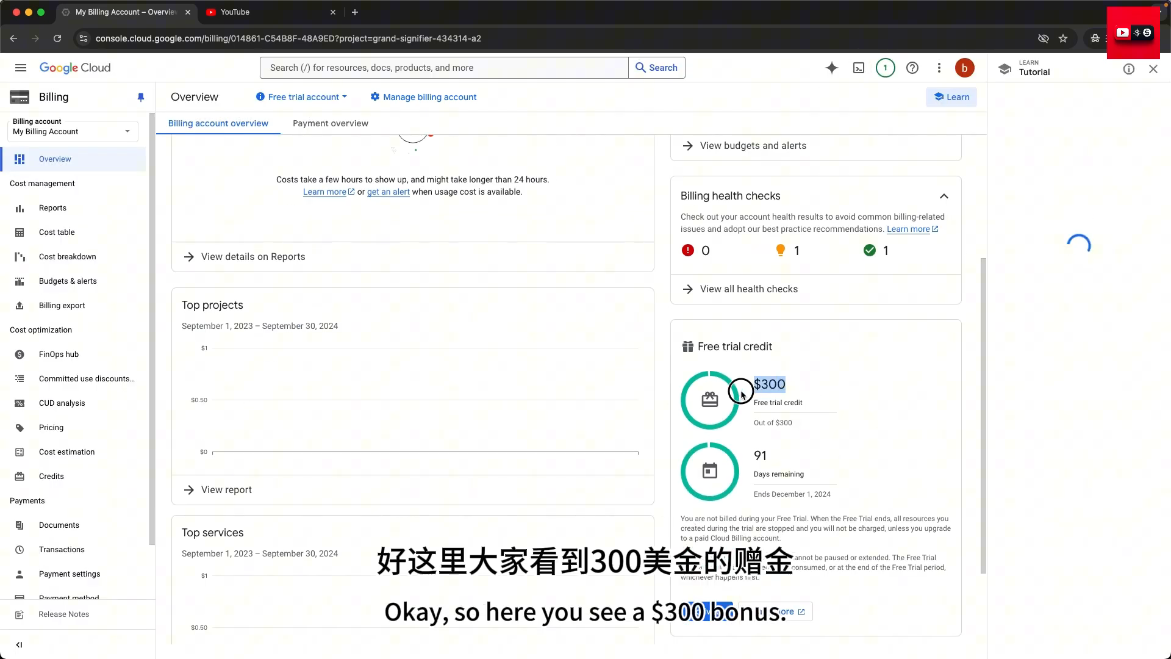Open new browser tab with plus

point(355,12)
